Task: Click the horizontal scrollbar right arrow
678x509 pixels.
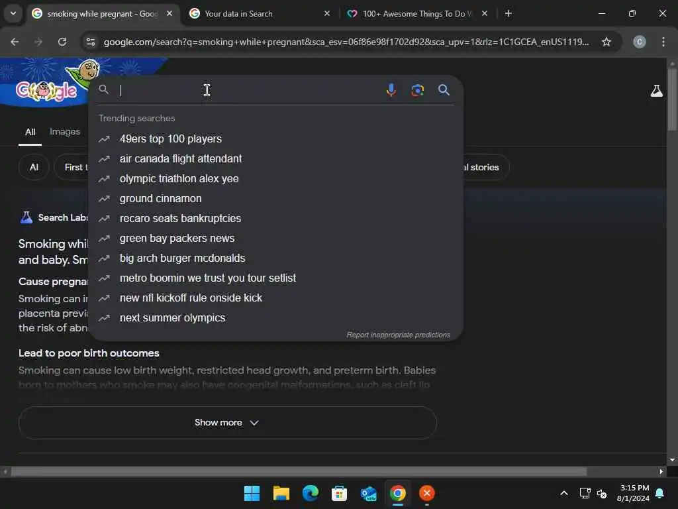Action: coord(661,471)
